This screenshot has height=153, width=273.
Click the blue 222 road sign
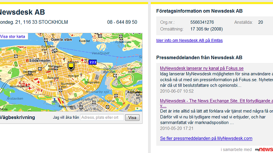[92, 62]
